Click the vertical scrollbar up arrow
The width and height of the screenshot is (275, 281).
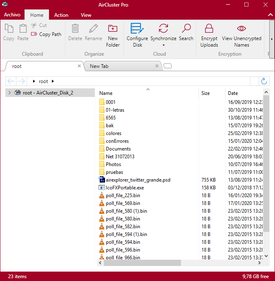pyautogui.click(x=266, y=92)
